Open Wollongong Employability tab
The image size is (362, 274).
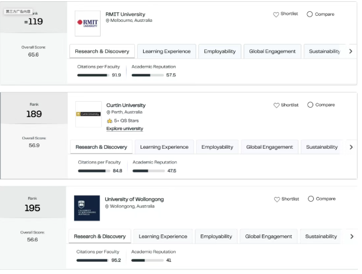point(216,236)
